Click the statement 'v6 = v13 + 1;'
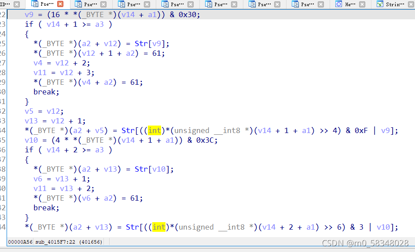415x252 pixels. (x=62, y=179)
